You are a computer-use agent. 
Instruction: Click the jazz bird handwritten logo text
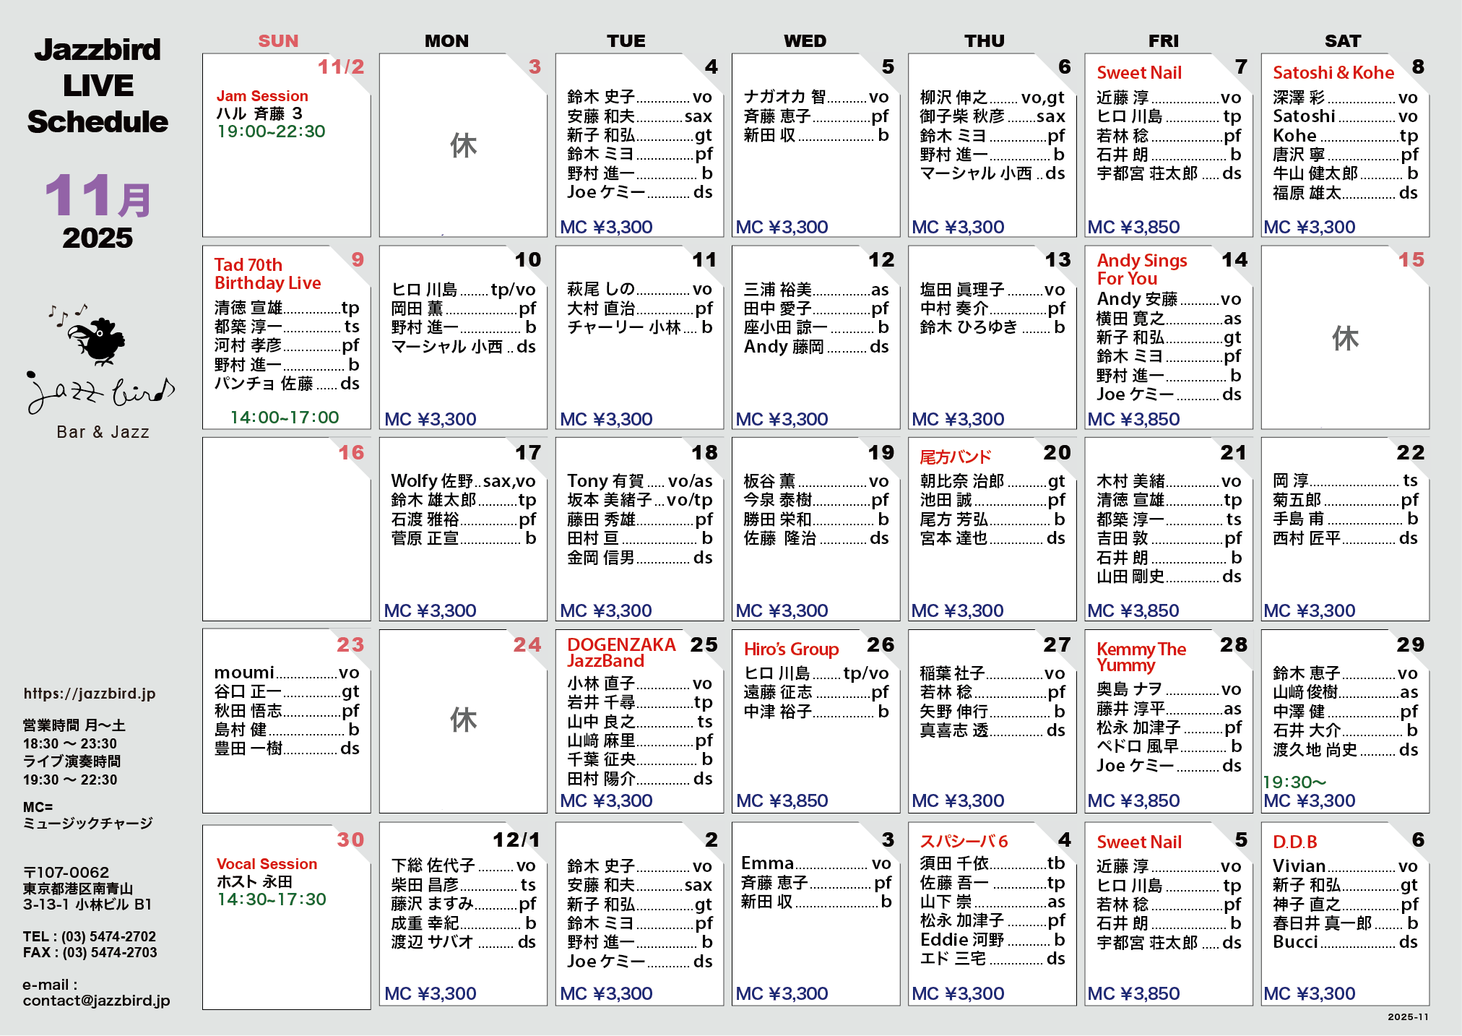(100, 392)
